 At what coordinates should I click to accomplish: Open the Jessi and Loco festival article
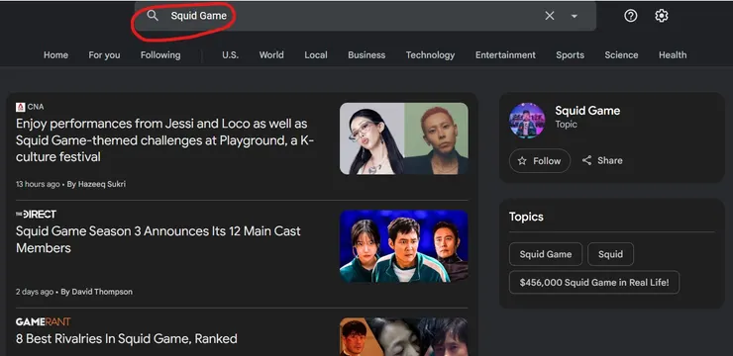(165, 140)
